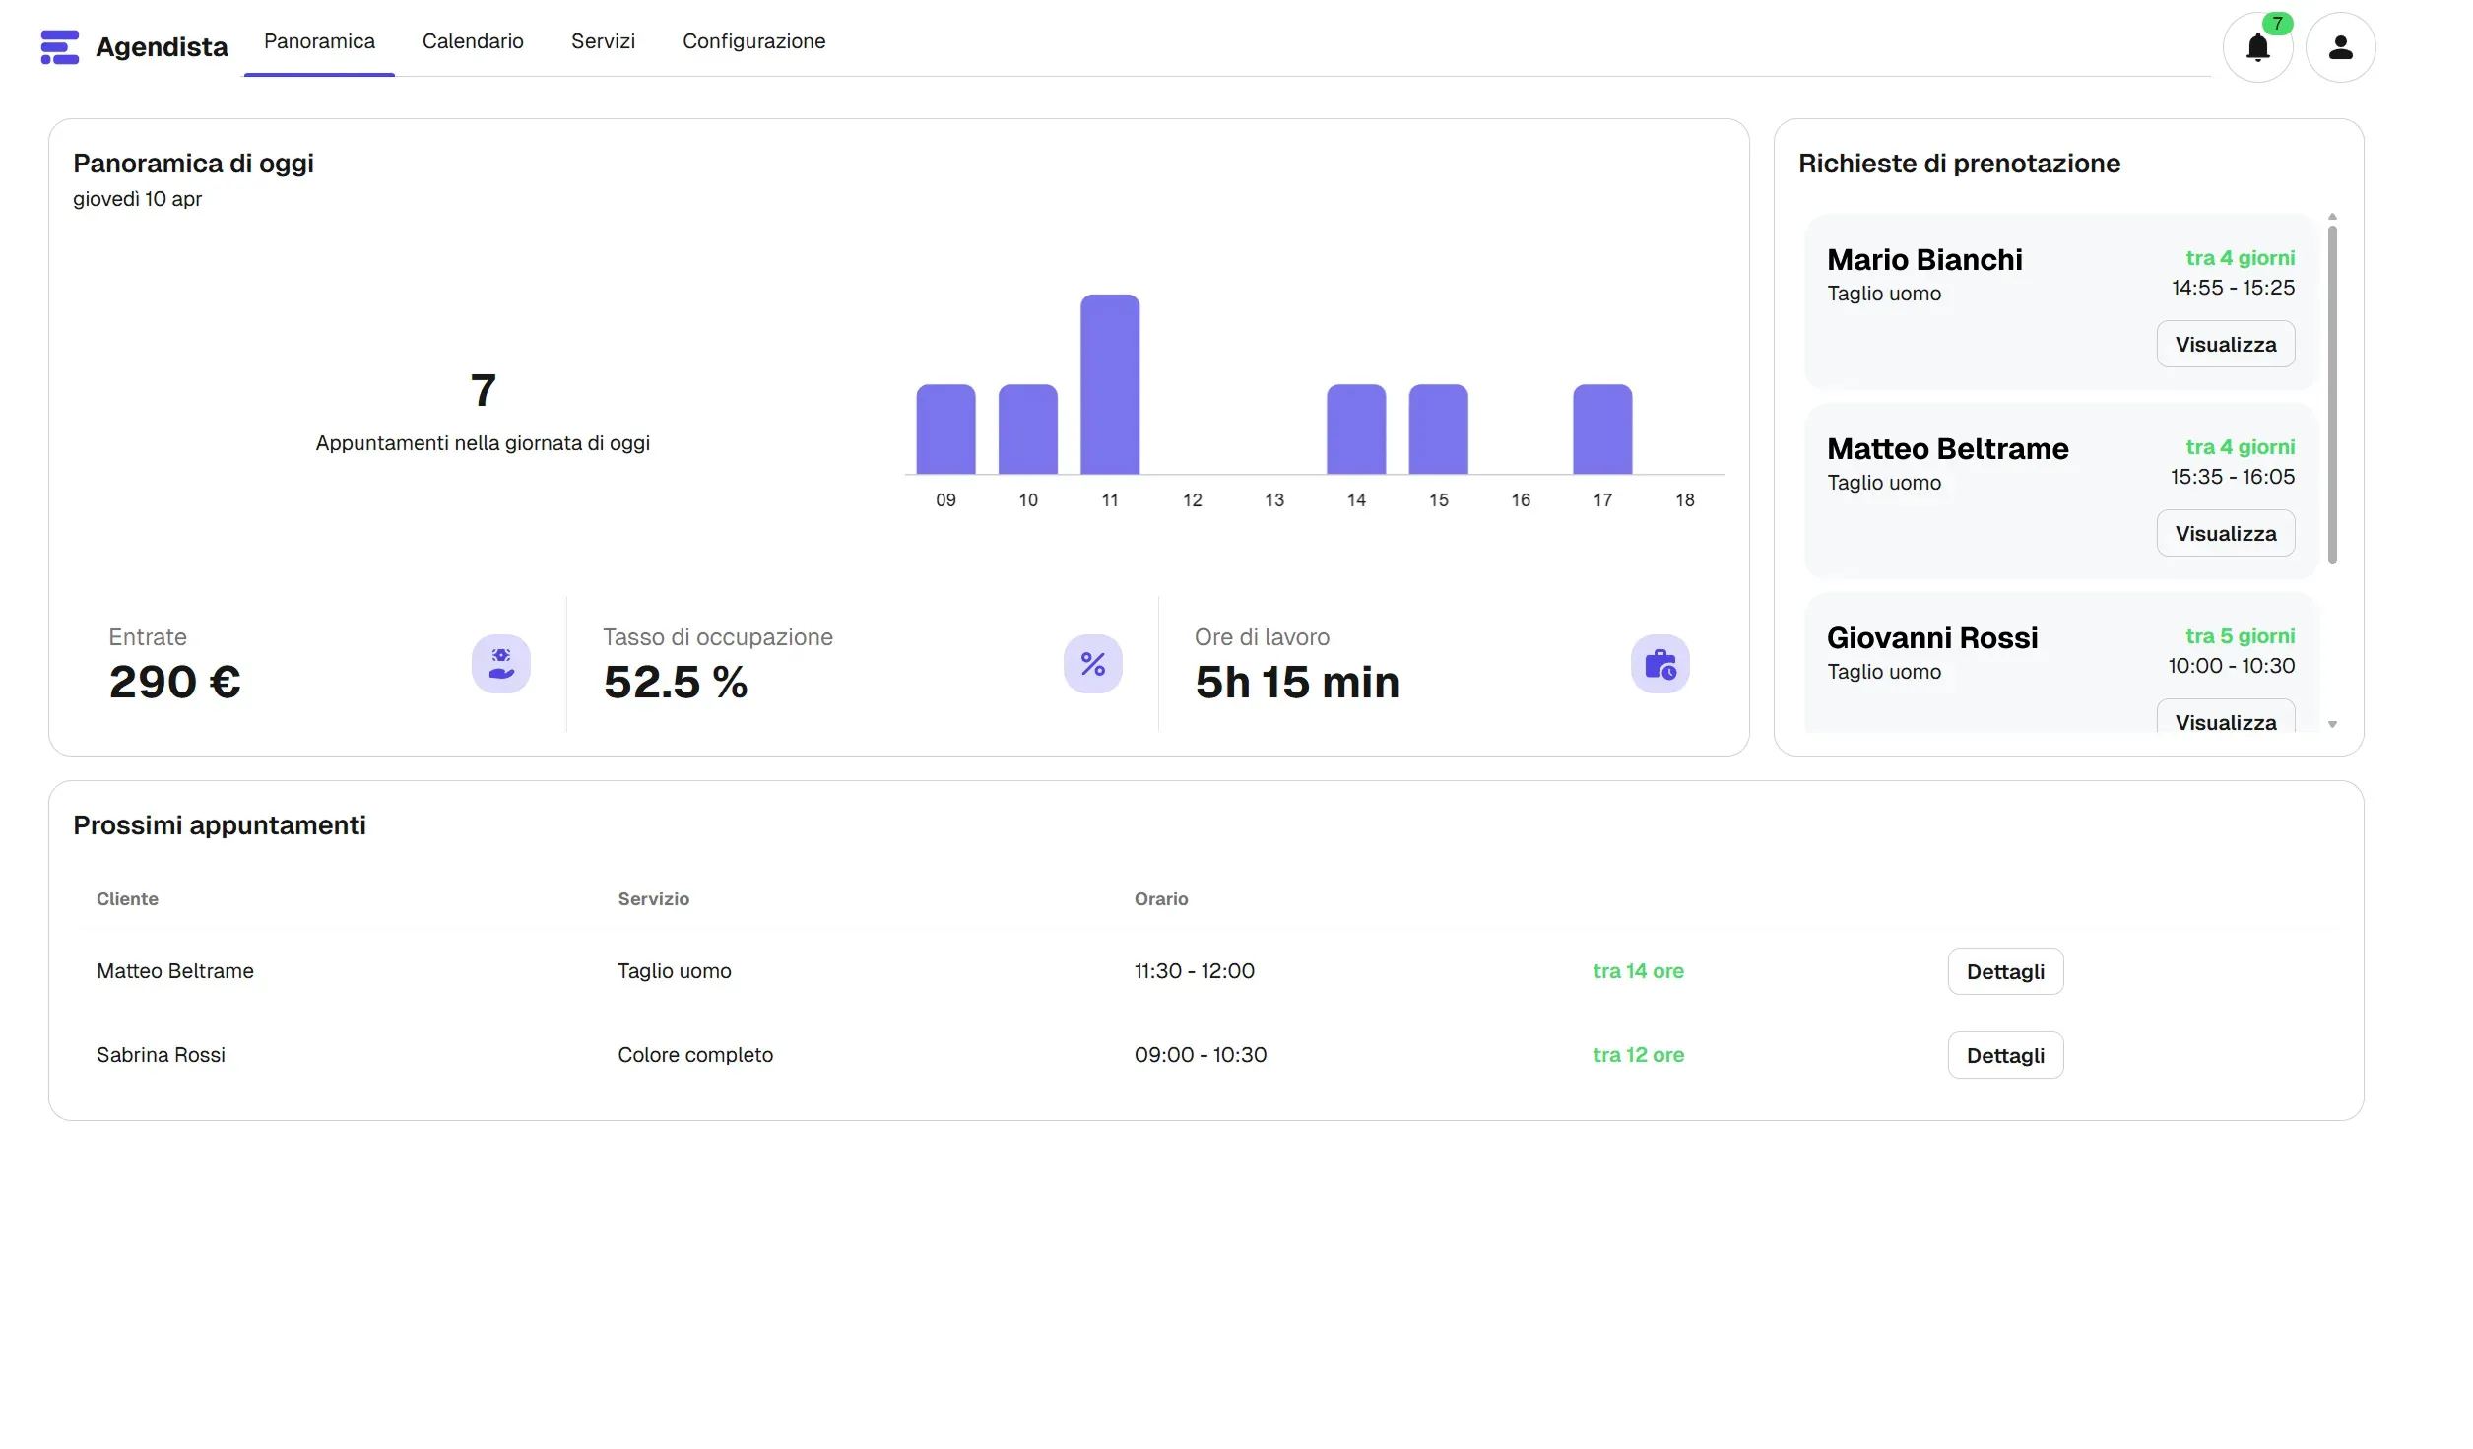Open the Calendario tab

pos(473,41)
